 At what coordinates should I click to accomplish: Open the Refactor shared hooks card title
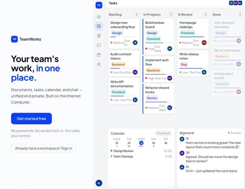[157, 90]
